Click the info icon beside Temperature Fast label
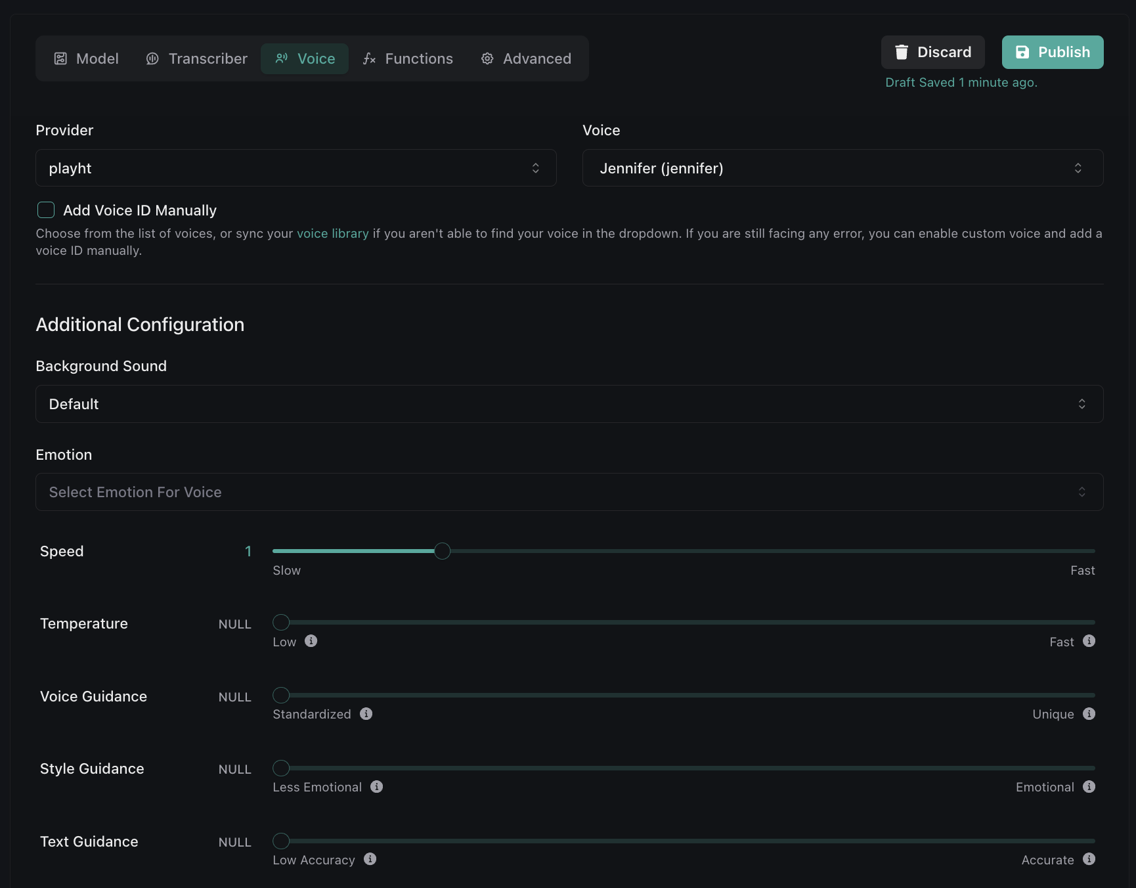The width and height of the screenshot is (1136, 888). click(x=1089, y=641)
